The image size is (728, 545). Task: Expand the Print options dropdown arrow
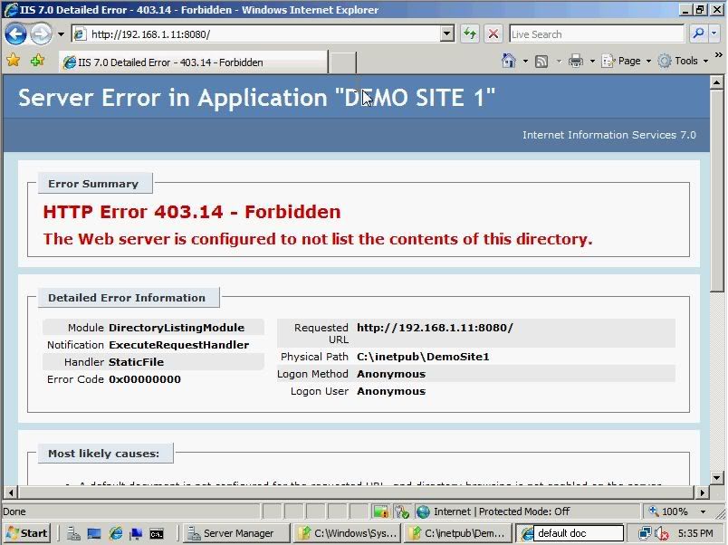point(592,62)
